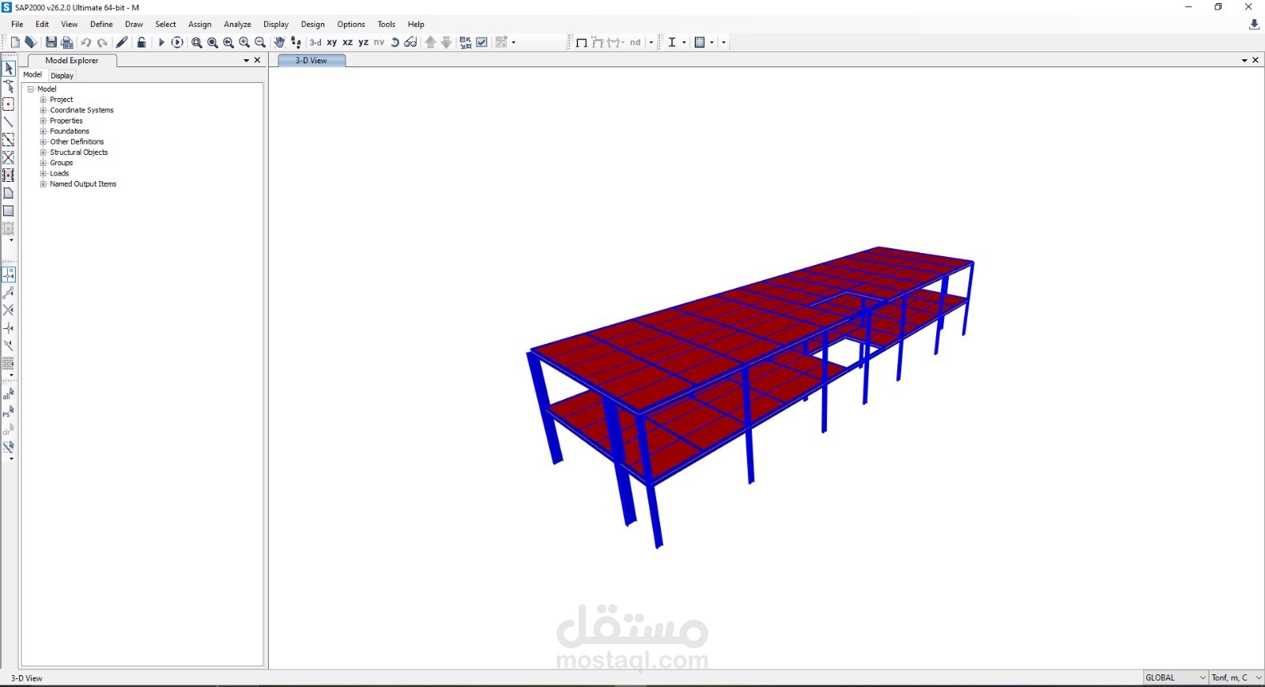Click the Redo arrow icon
The image size is (1265, 687).
102,43
